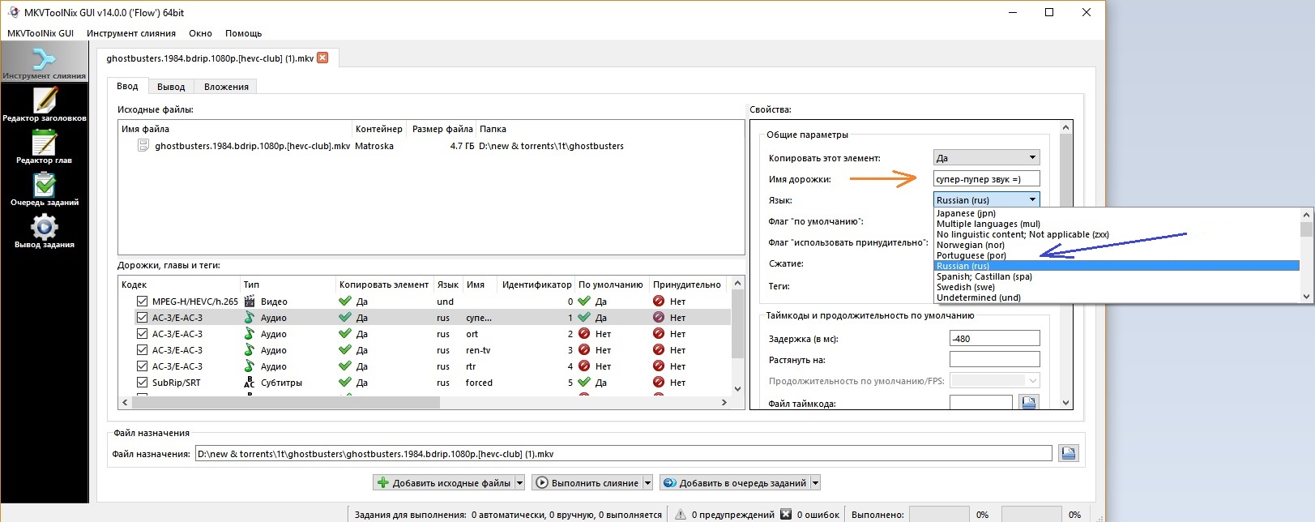Open the job queue (Очередь заданий)
The image size is (1315, 522).
point(44,189)
